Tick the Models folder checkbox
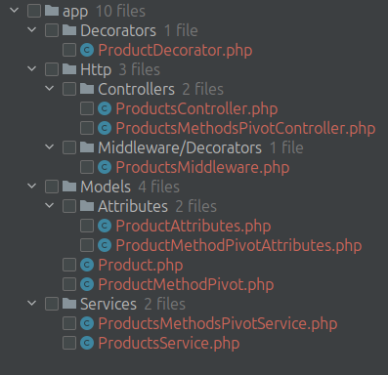 coord(52,187)
